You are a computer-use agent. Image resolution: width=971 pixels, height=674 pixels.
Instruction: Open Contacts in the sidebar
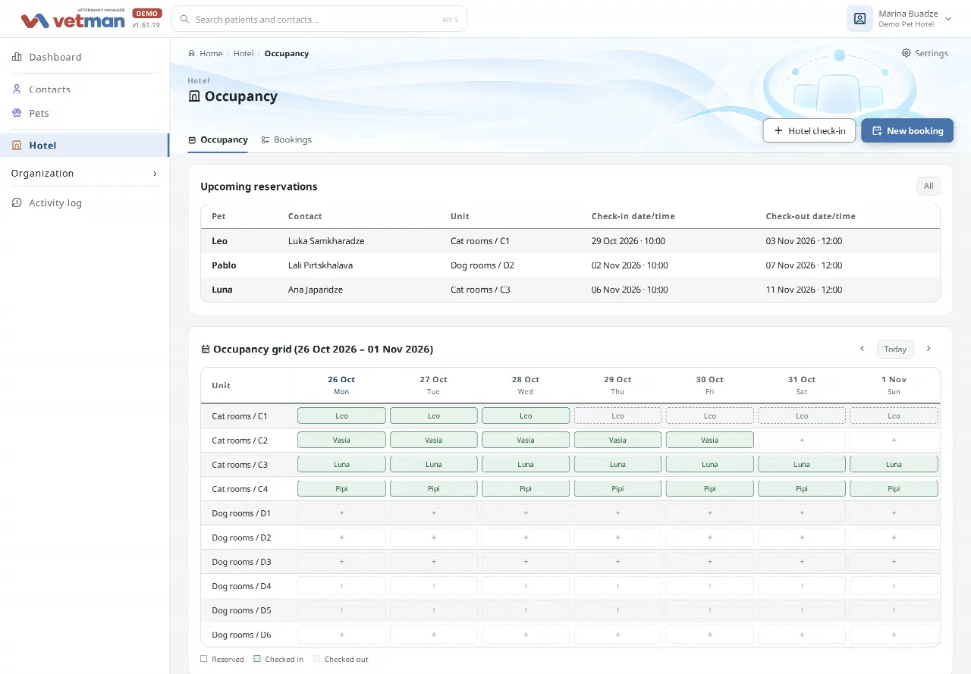(x=84, y=89)
